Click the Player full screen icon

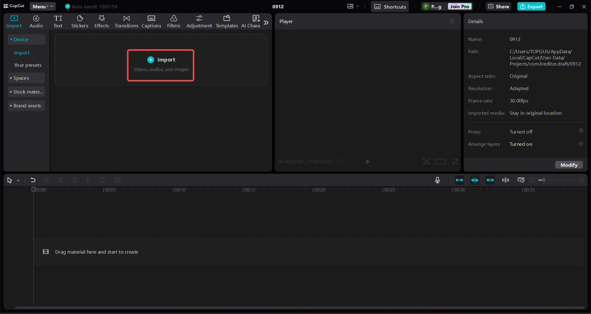pos(455,162)
